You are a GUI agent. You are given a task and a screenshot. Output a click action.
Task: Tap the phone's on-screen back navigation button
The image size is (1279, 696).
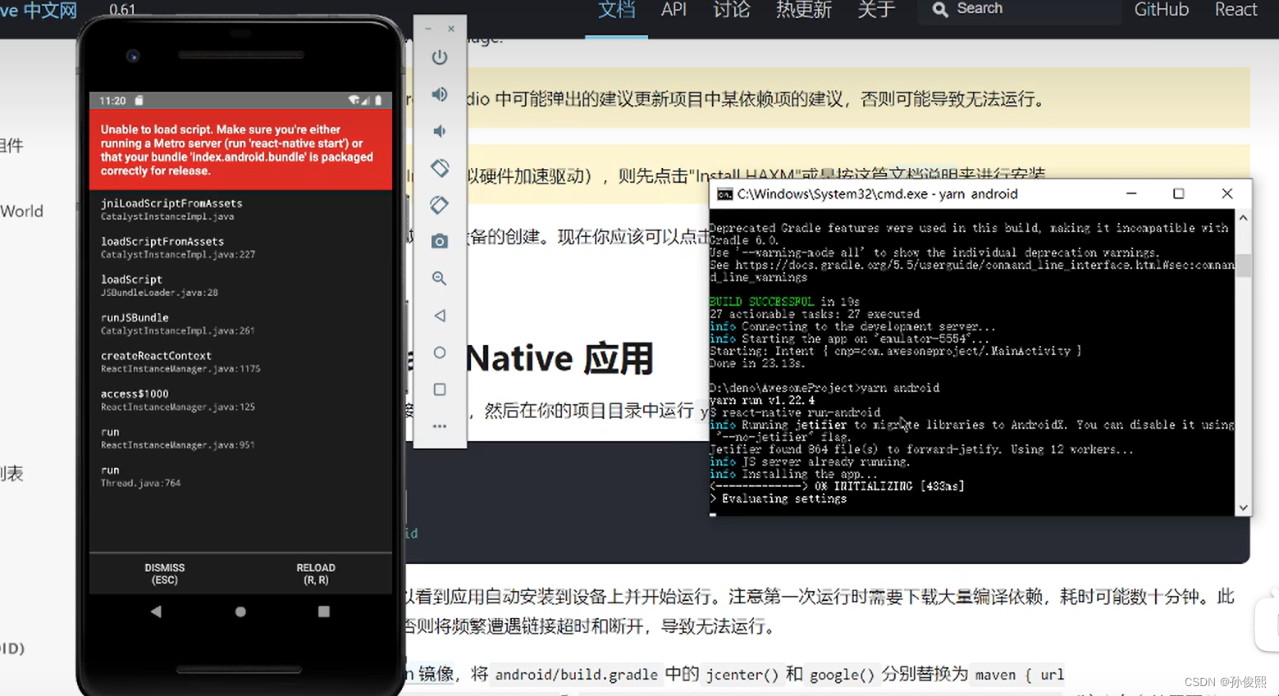(x=156, y=612)
